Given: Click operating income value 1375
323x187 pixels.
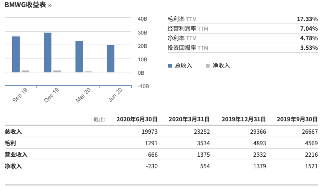Looking at the screenshot, I should pyautogui.click(x=203, y=155).
